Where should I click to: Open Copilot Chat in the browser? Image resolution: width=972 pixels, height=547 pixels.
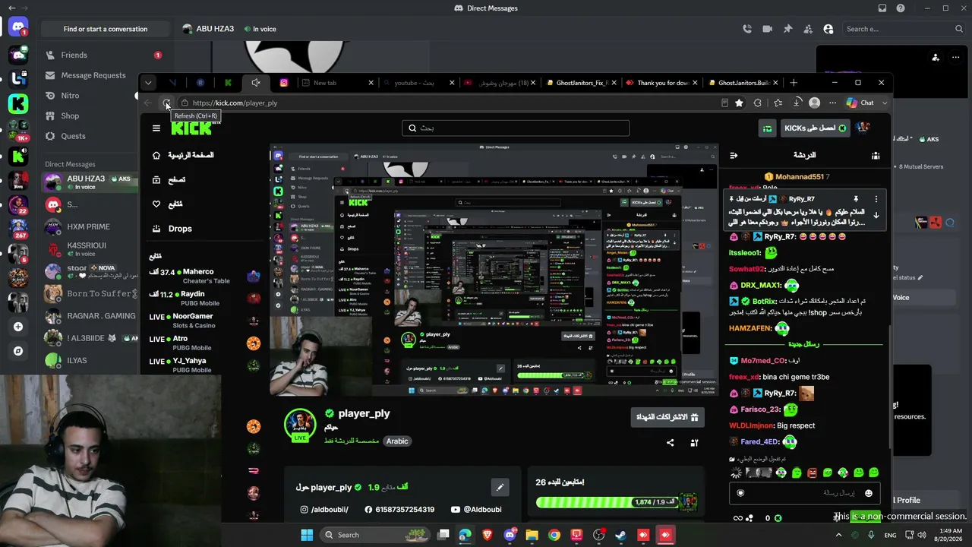860,103
